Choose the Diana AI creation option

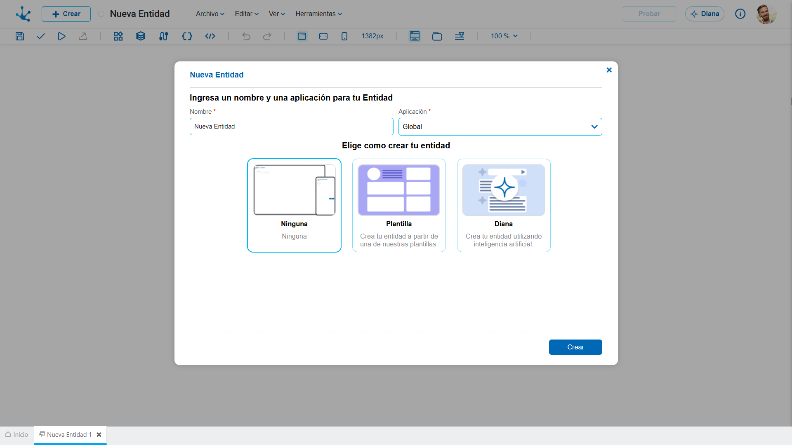point(504,205)
